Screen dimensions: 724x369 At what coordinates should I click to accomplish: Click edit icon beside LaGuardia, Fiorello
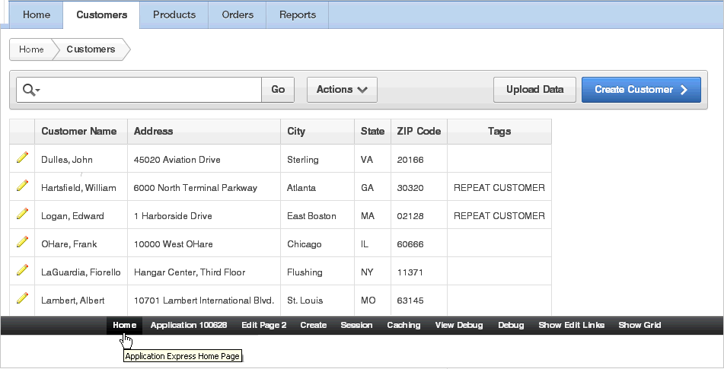[22, 270]
